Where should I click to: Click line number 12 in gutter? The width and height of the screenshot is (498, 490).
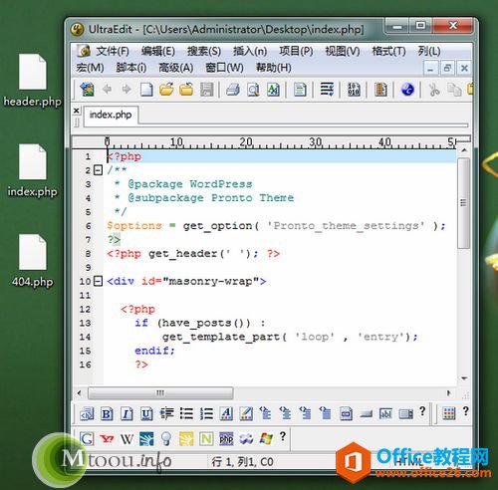(85, 310)
